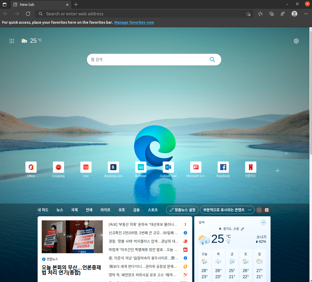Open the Booking.com quick link

[113, 170]
